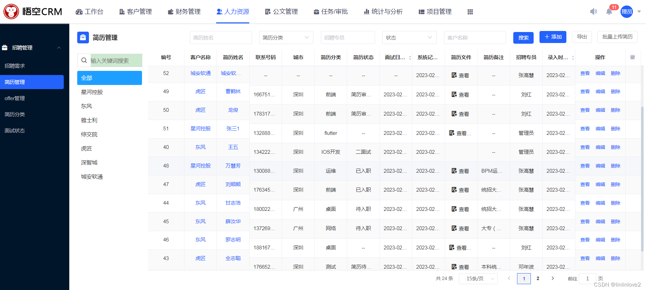This screenshot has width=646, height=290.
Task: View resume file for row 甘志浩
Action: pyautogui.click(x=460, y=209)
